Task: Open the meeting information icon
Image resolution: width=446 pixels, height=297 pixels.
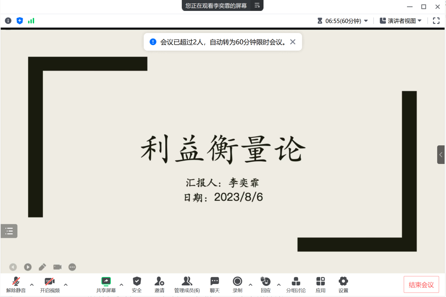Action: click(x=8, y=21)
